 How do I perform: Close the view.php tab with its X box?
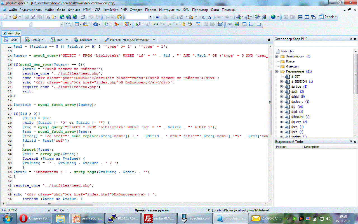tap(4, 33)
